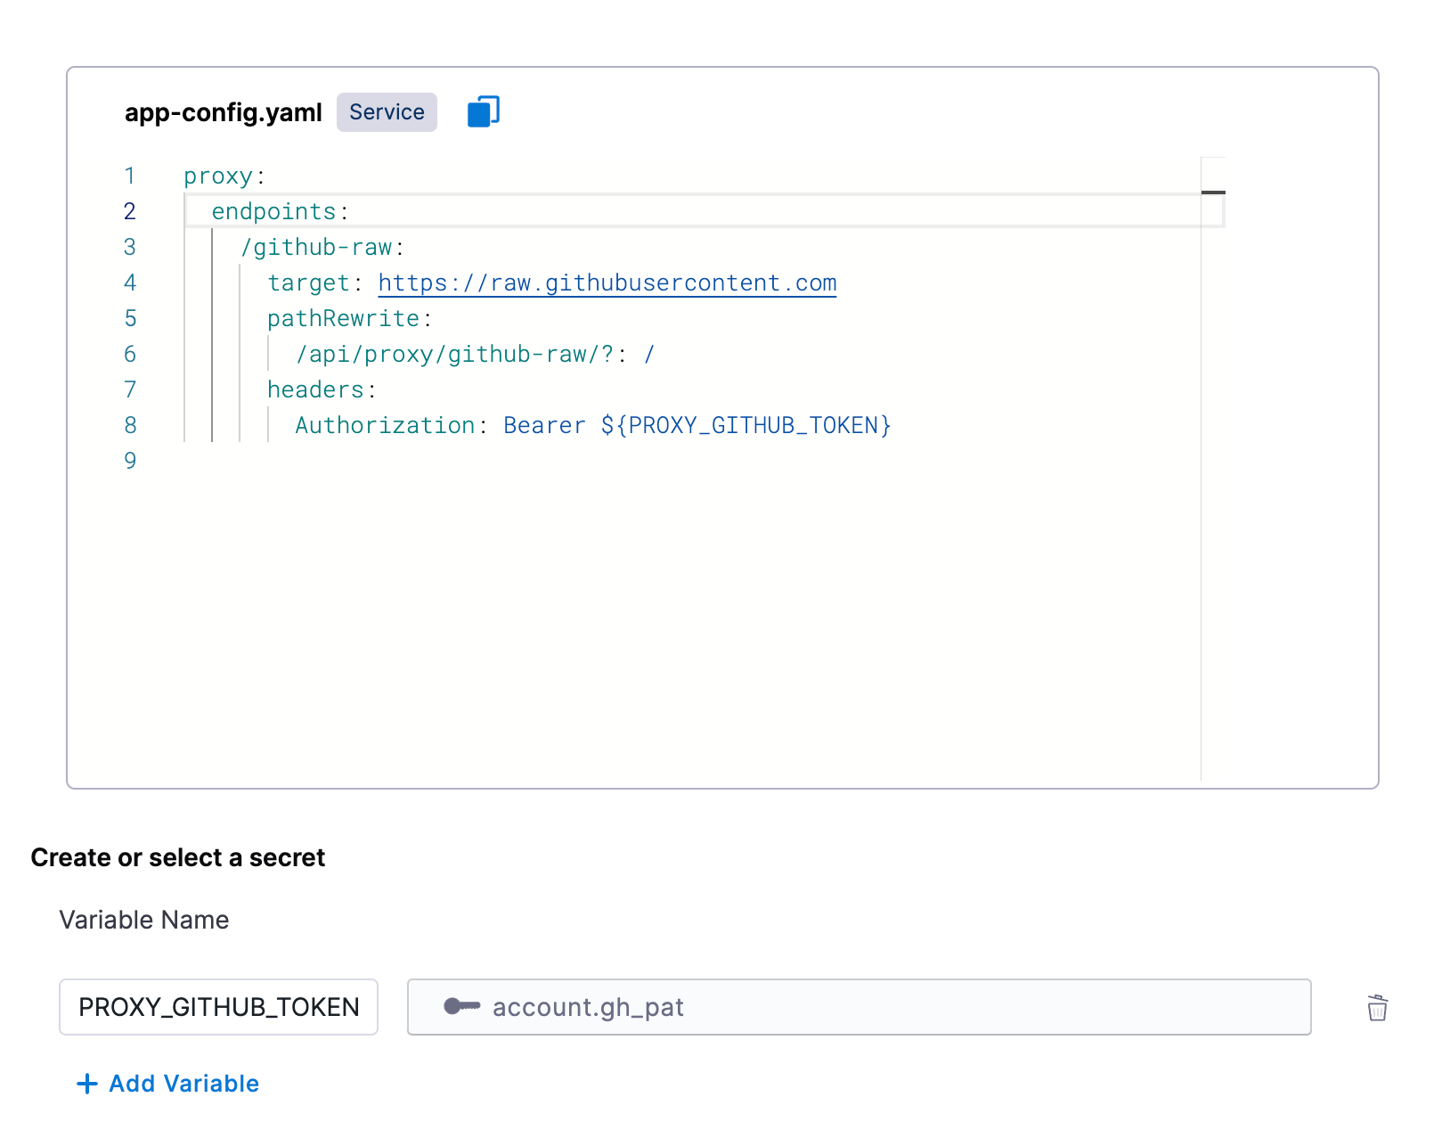
Task: Click line number 4 in the gutter
Action: point(130,283)
